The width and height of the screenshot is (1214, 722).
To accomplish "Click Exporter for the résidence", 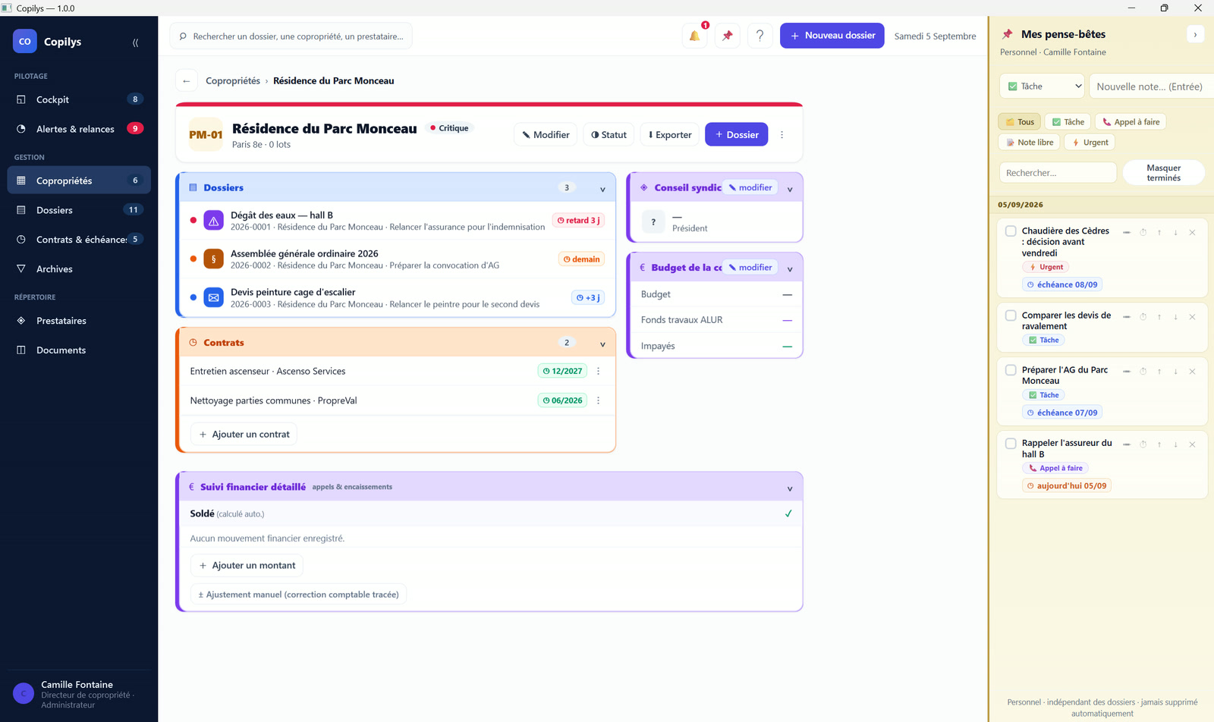I will coord(670,135).
